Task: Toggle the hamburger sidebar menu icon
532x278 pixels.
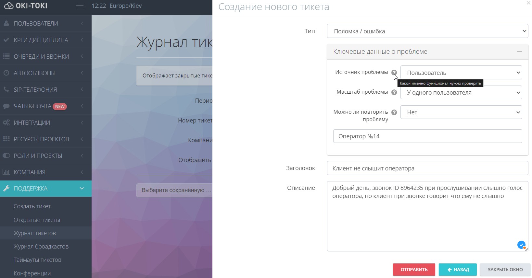Action: click(x=79, y=6)
